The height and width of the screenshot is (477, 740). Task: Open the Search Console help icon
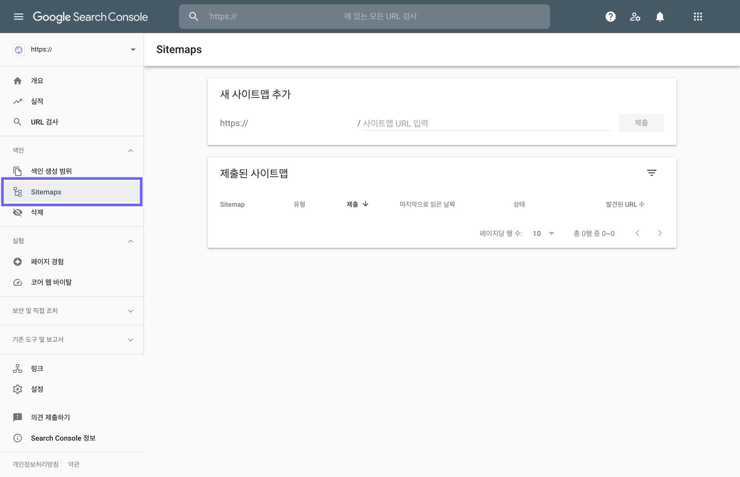pyautogui.click(x=610, y=17)
